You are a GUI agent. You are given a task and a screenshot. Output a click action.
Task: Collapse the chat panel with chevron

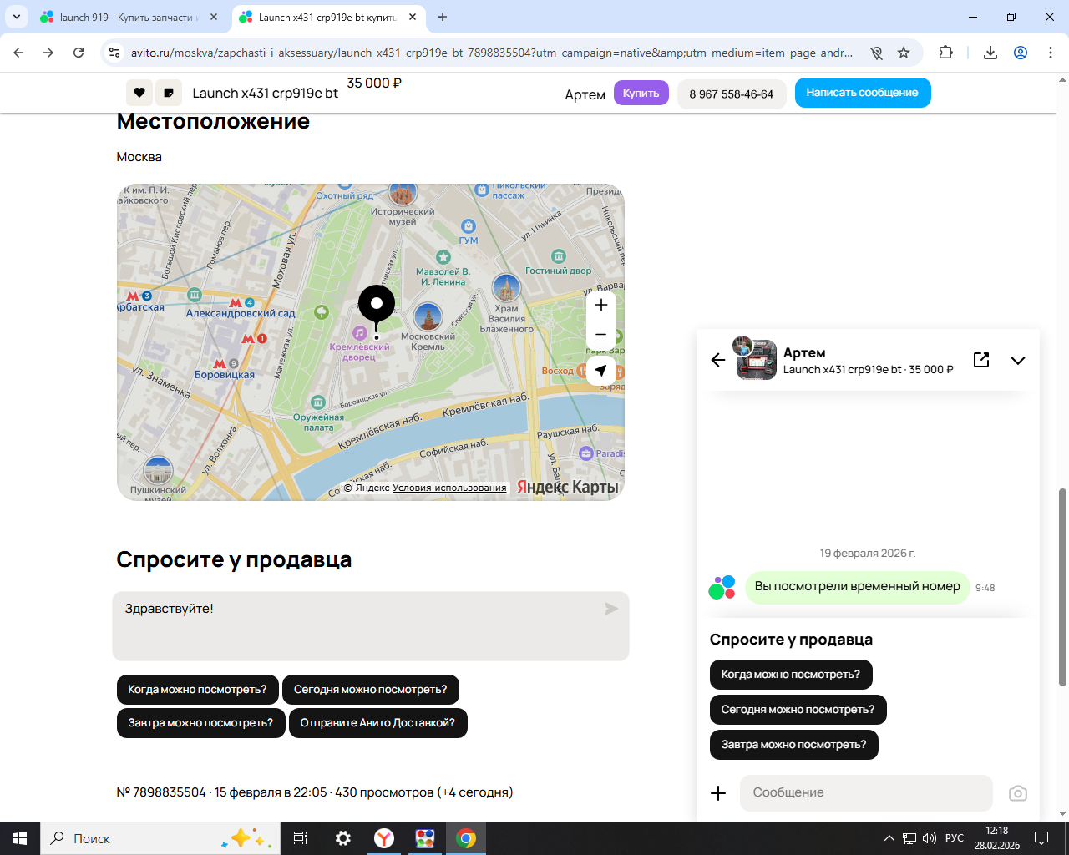pyautogui.click(x=1018, y=361)
